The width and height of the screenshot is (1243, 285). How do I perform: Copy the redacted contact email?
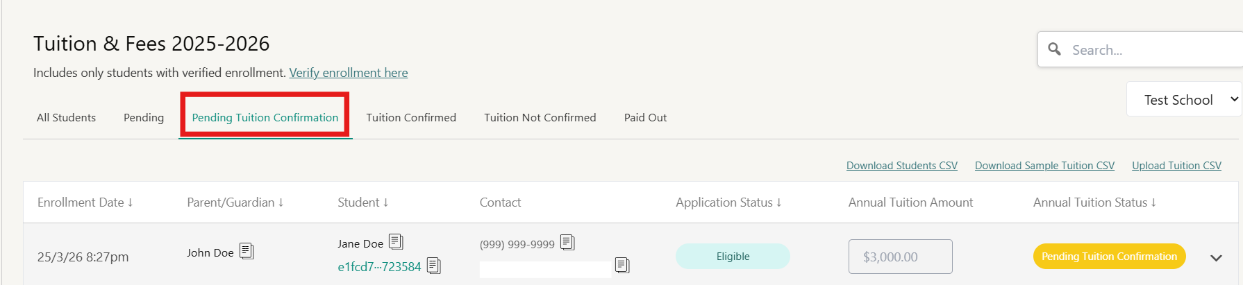point(622,266)
